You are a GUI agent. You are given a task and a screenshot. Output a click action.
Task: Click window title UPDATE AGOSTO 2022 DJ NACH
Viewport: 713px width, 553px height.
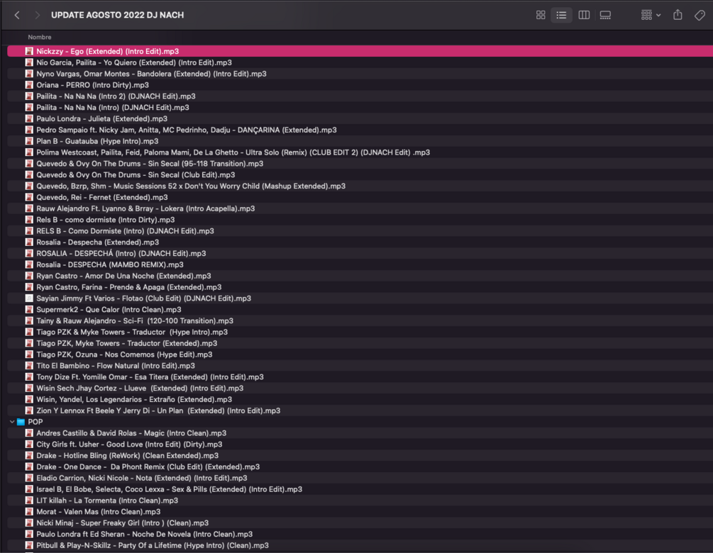(117, 15)
